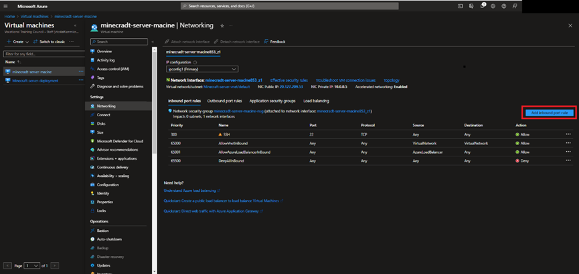
Task: Click the global search resources box
Action: (x=290, y=6)
